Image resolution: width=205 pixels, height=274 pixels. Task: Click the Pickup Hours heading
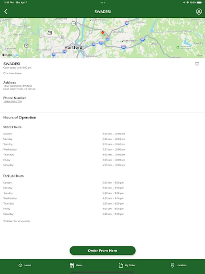13,176
